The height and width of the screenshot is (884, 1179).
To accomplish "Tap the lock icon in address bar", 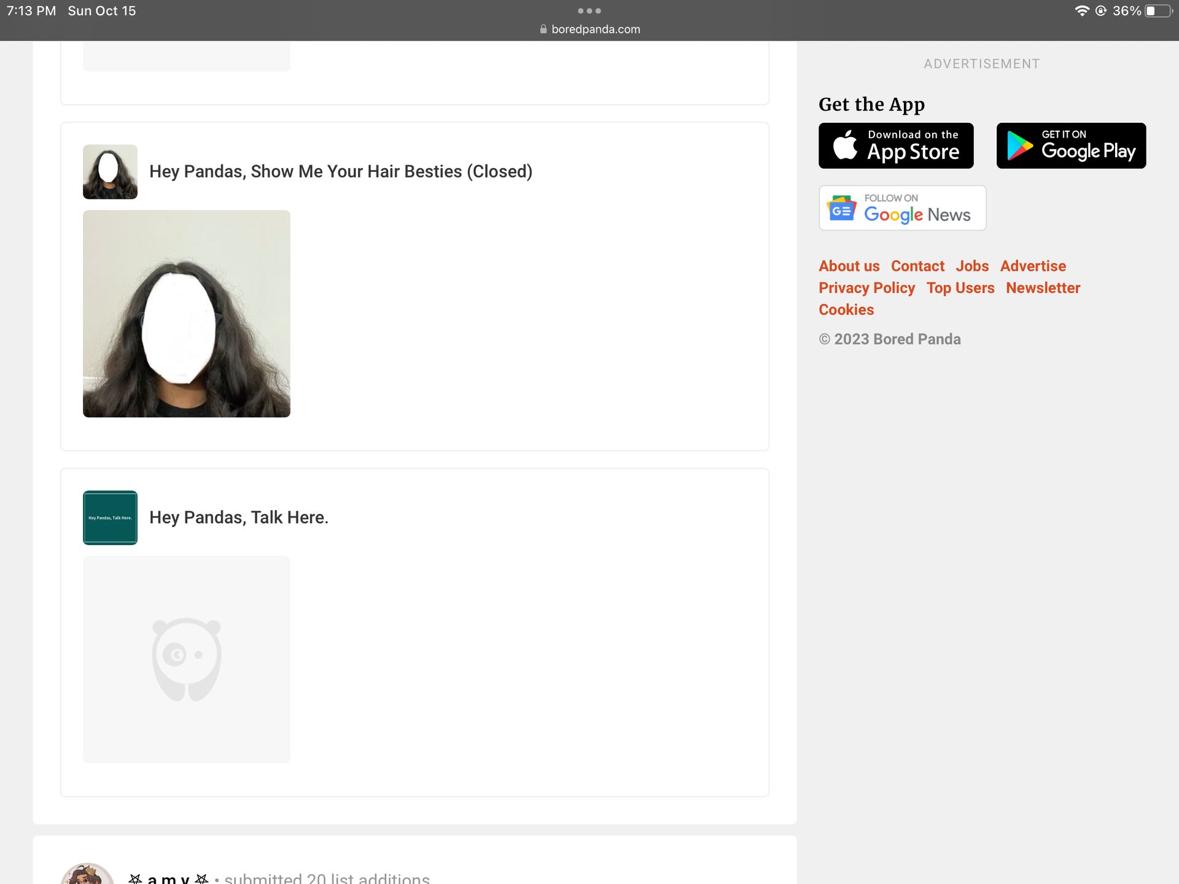I will [x=543, y=29].
